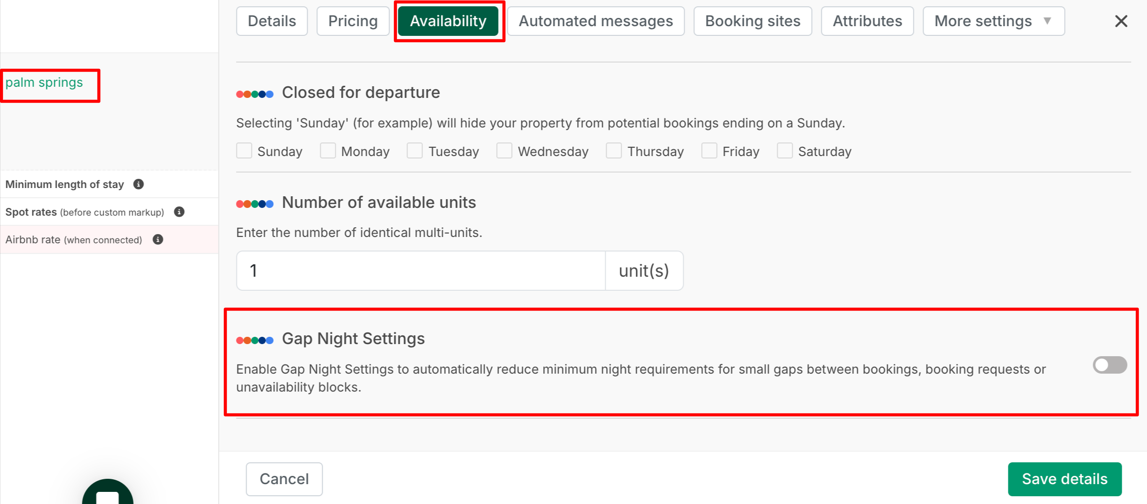
Task: Click info icon beside Minimum length of stay
Action: [139, 184]
